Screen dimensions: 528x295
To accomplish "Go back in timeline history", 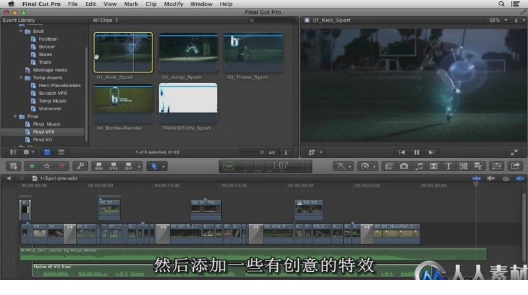I will (9, 178).
